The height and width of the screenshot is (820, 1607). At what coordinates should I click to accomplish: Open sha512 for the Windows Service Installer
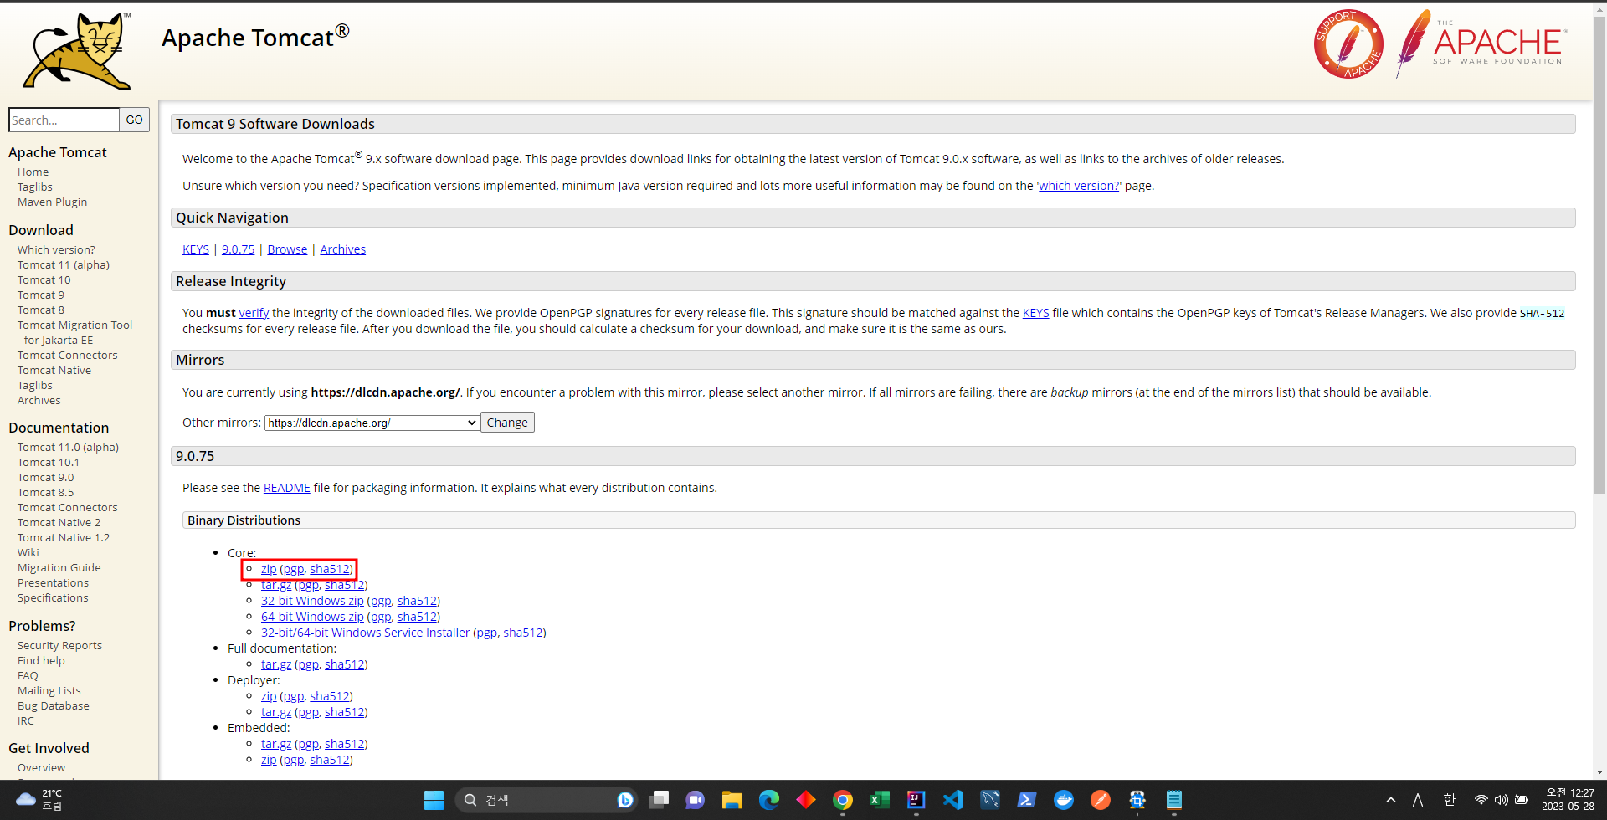point(522,633)
